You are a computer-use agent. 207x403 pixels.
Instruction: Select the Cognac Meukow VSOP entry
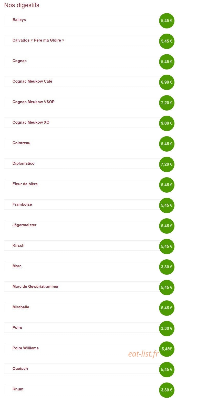82,102
